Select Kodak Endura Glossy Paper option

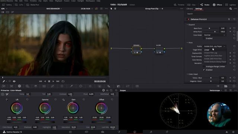215,62
